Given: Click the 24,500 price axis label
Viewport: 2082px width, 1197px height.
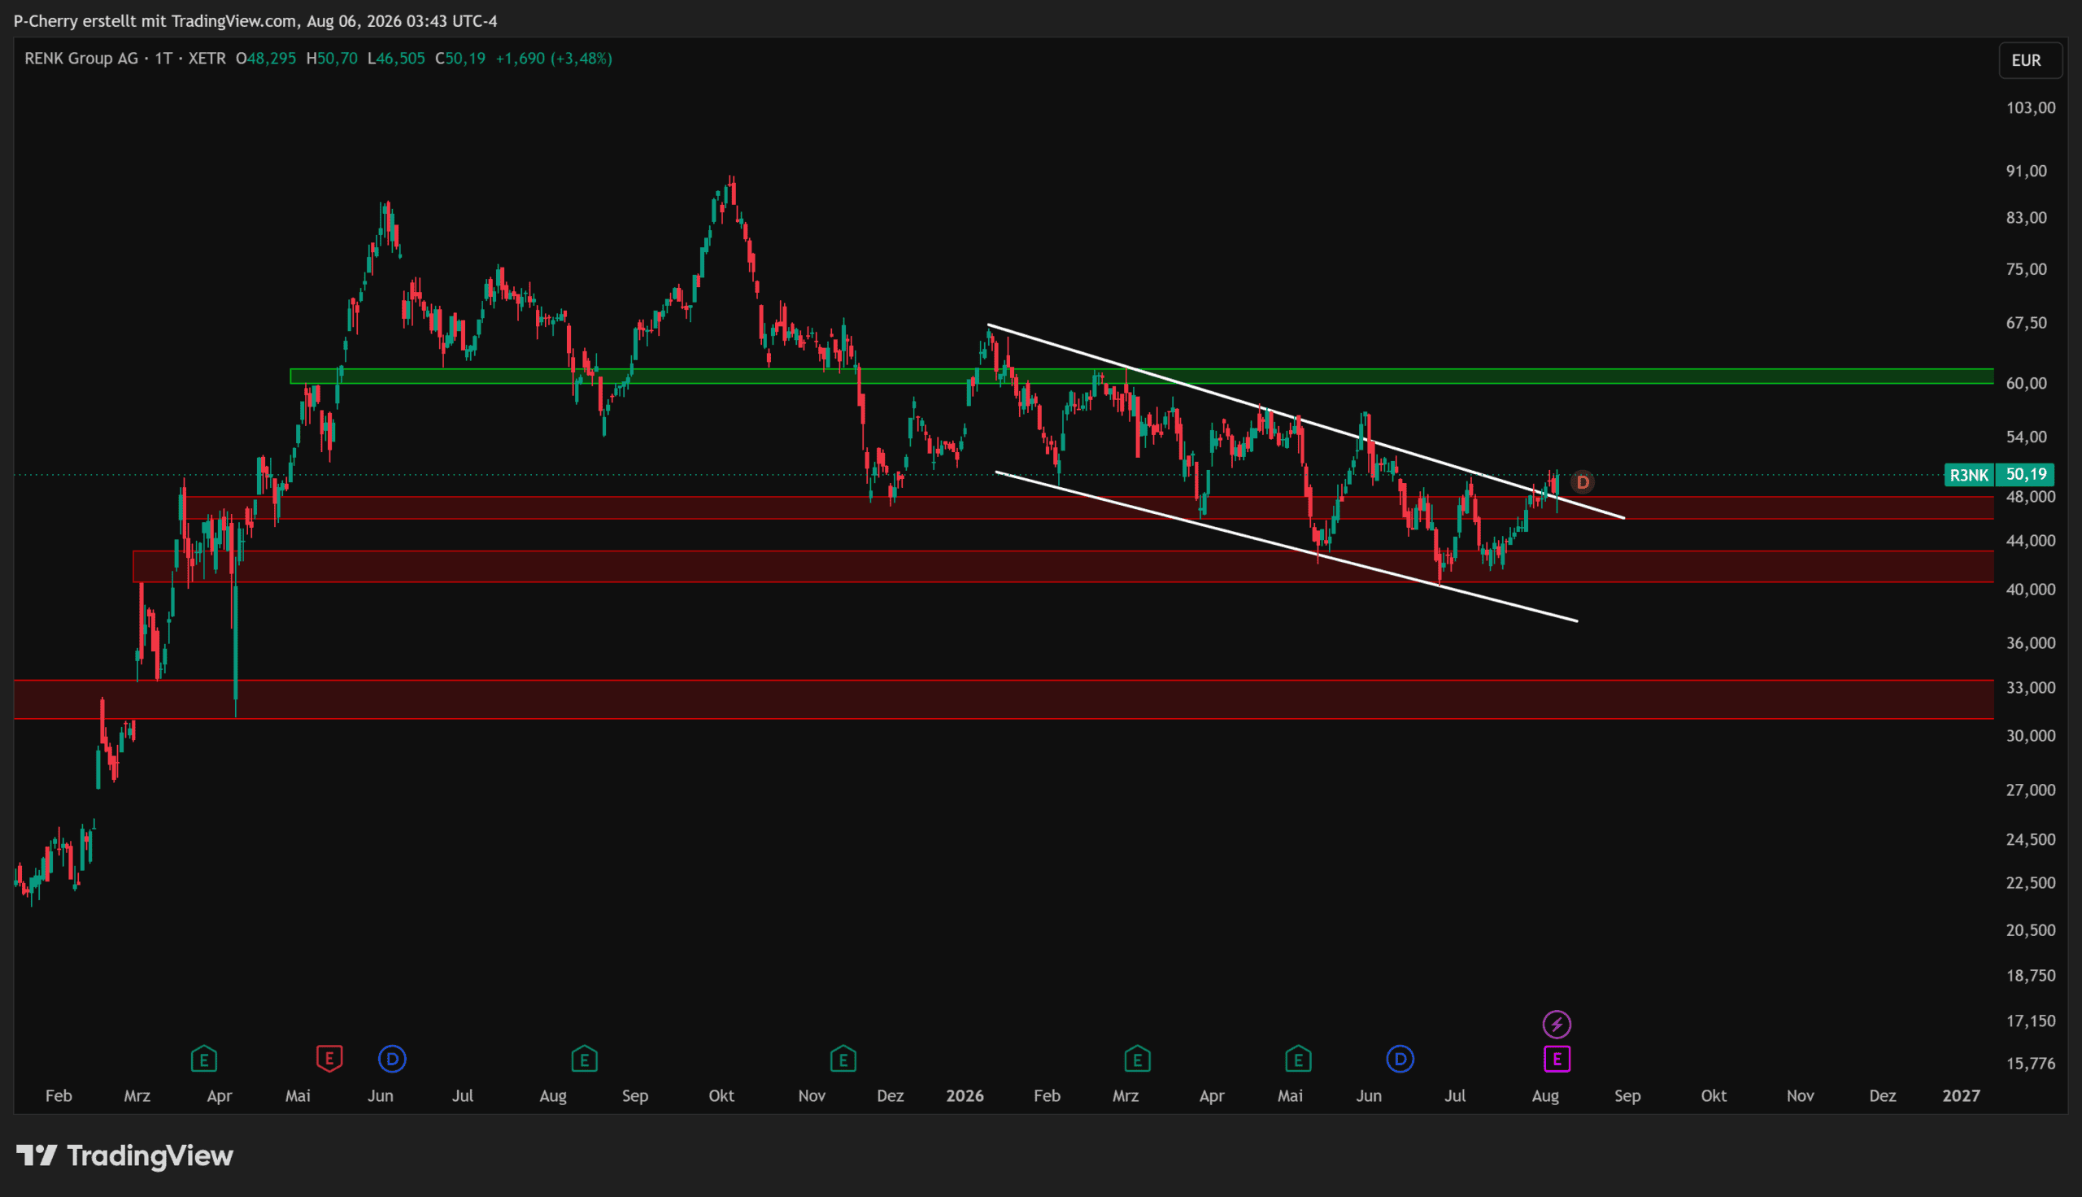Looking at the screenshot, I should [2031, 839].
